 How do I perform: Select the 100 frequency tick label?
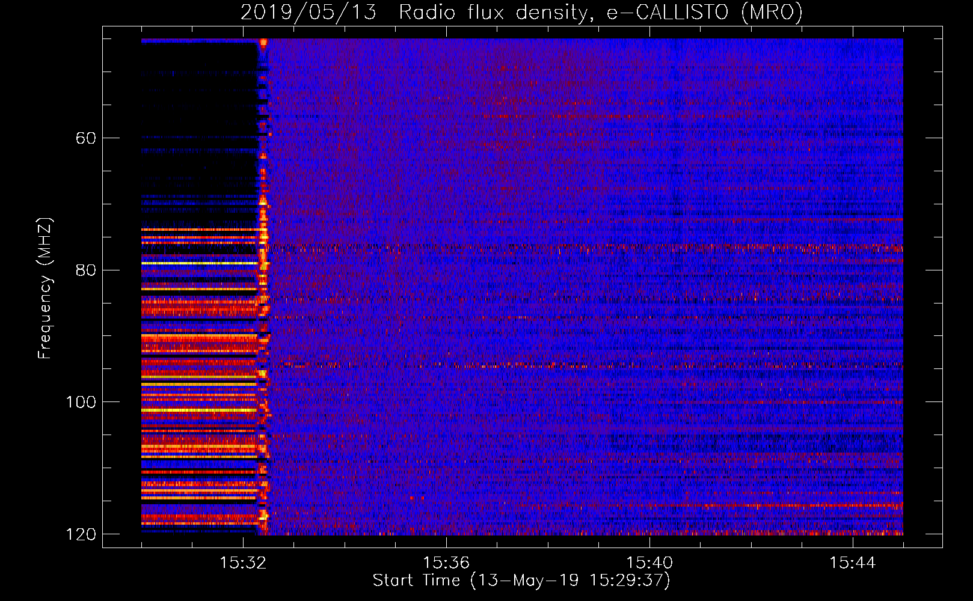point(81,402)
